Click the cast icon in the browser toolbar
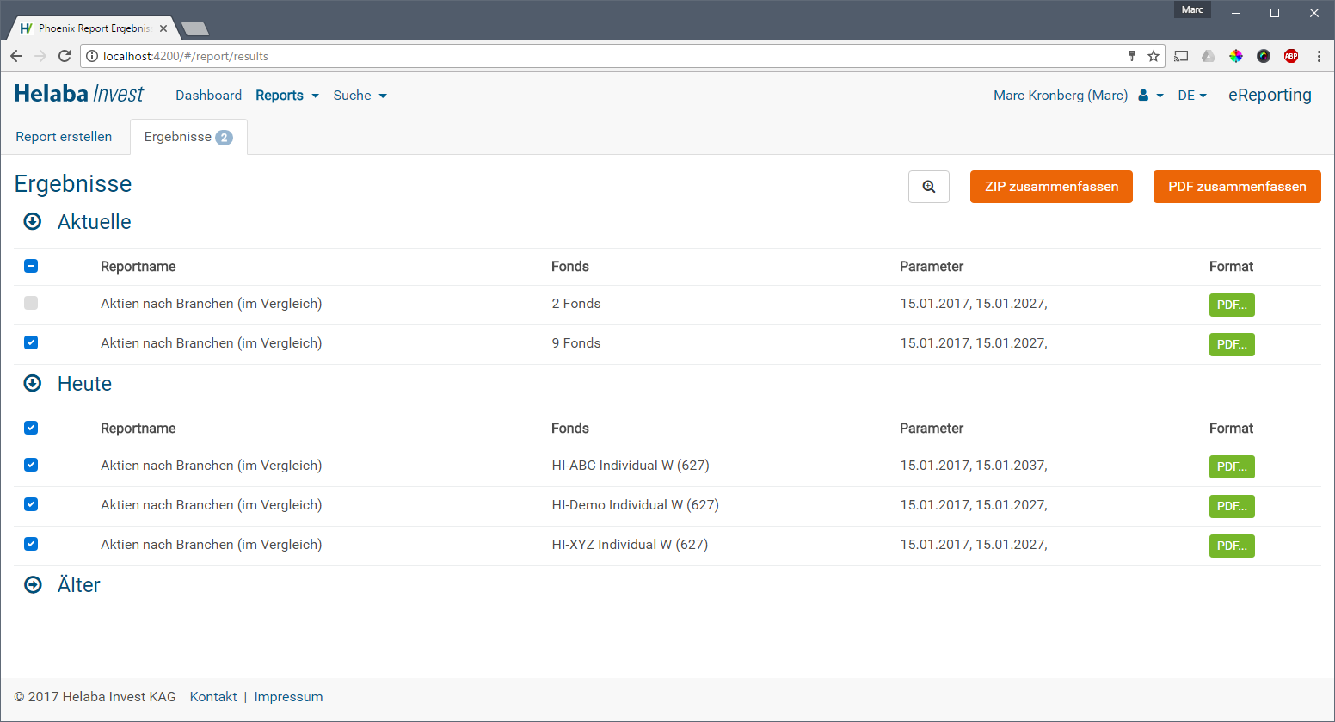The image size is (1335, 722). tap(1181, 56)
